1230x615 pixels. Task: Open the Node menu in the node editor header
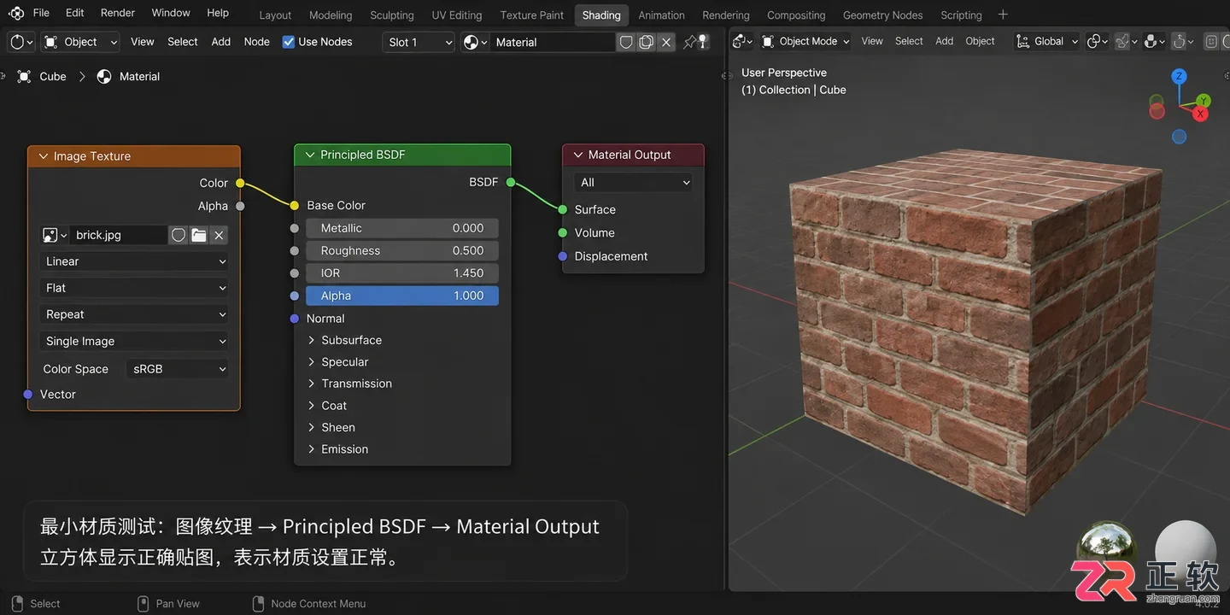click(257, 42)
